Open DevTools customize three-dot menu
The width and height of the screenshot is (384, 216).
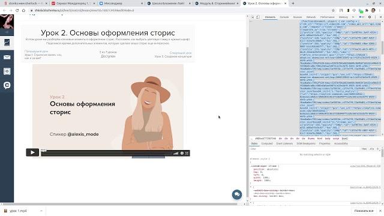tap(375, 17)
